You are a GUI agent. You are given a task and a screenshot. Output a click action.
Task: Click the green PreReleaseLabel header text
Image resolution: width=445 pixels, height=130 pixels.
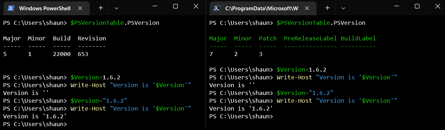310,38
